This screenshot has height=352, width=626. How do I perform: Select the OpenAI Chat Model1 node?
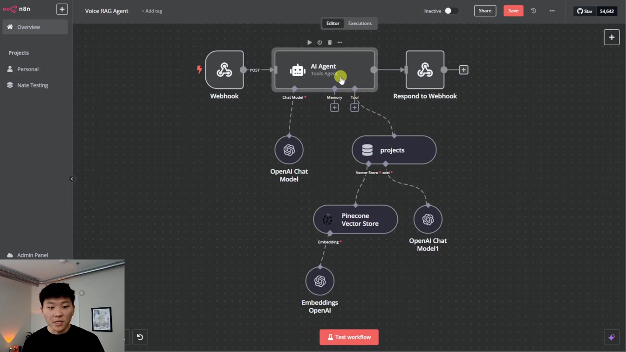coord(428,219)
